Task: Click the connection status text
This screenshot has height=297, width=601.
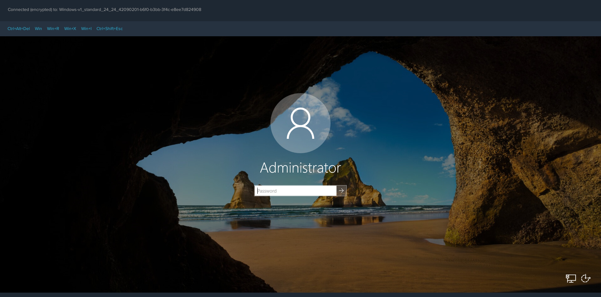Action: (105, 10)
